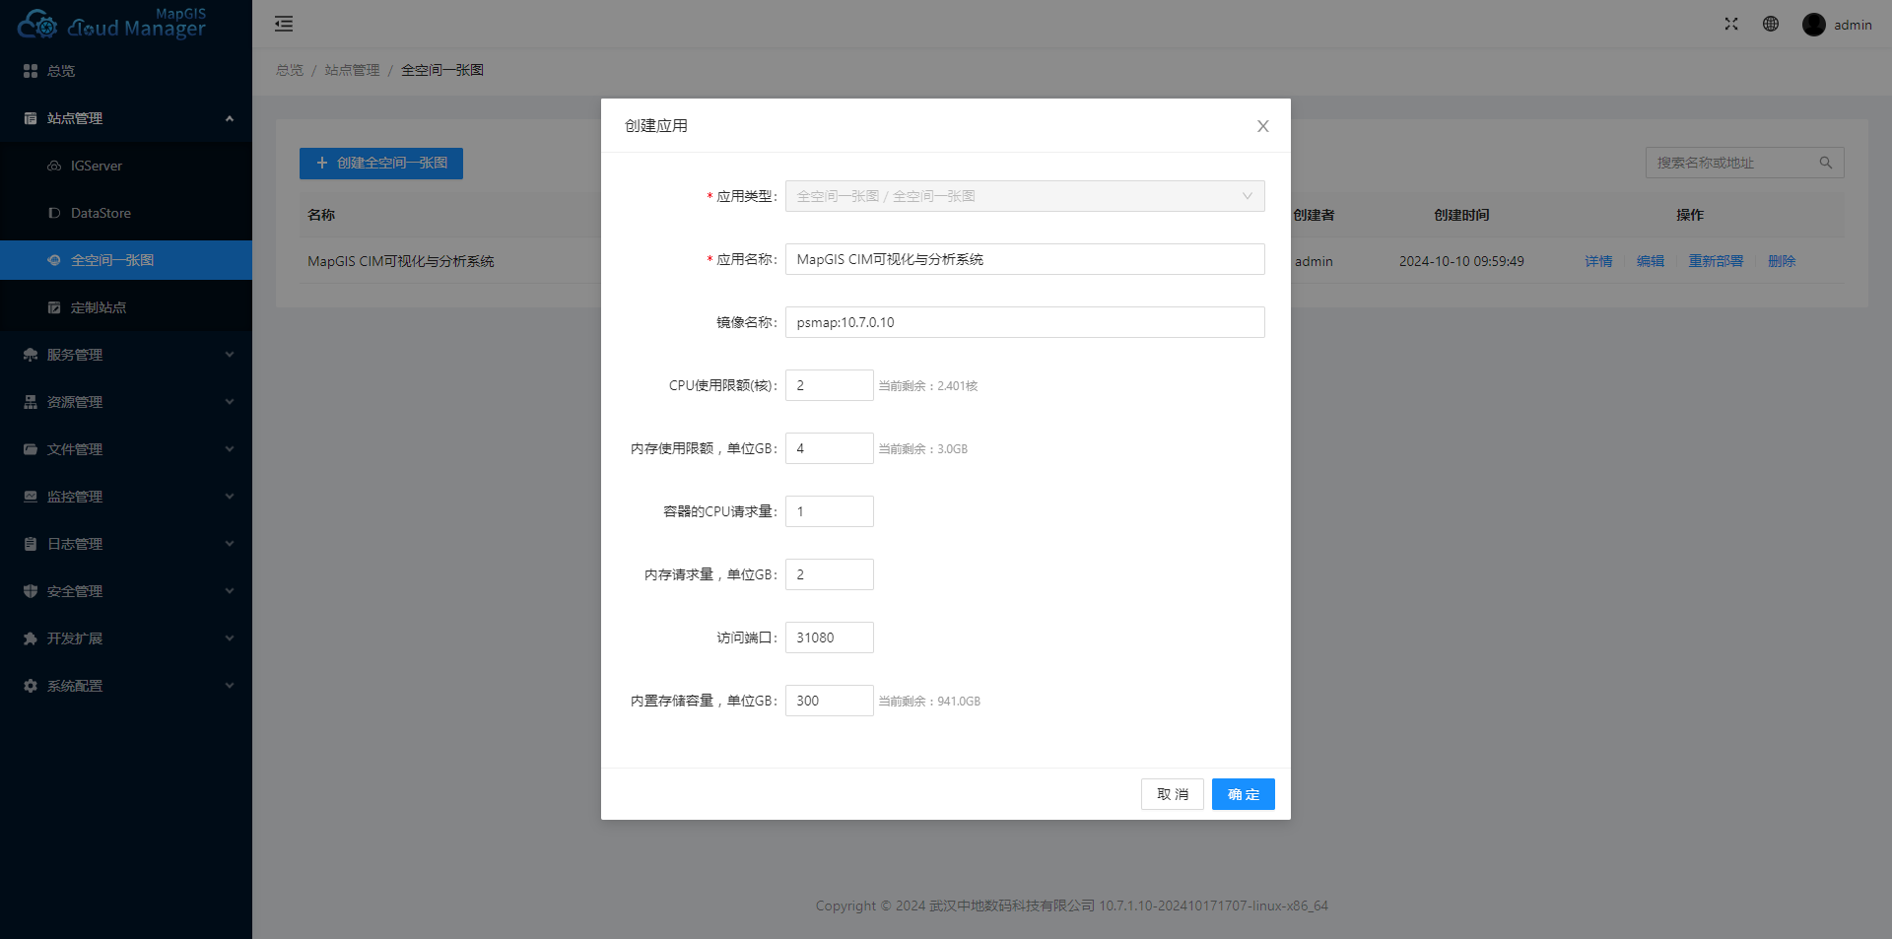Image resolution: width=1892 pixels, height=939 pixels.
Task: Click 编辑 link in the table row
Action: [x=1651, y=261]
